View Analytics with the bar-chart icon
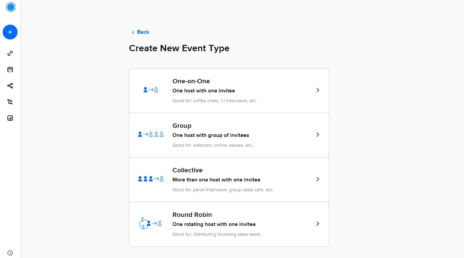This screenshot has width=464, height=258. [10, 118]
